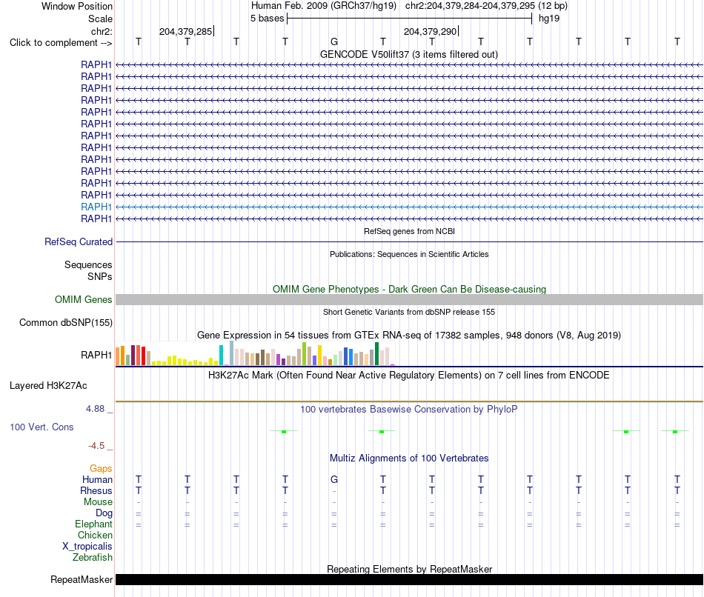This screenshot has width=704, height=597.
Task: Click the gray OMIM Genes item bar
Action: 409,299
